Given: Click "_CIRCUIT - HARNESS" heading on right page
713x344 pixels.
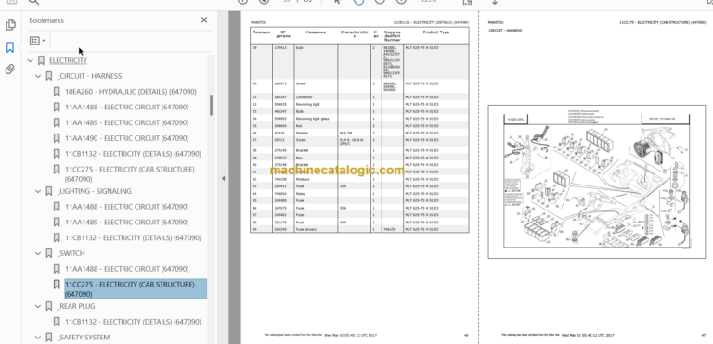Looking at the screenshot, I should [504, 31].
